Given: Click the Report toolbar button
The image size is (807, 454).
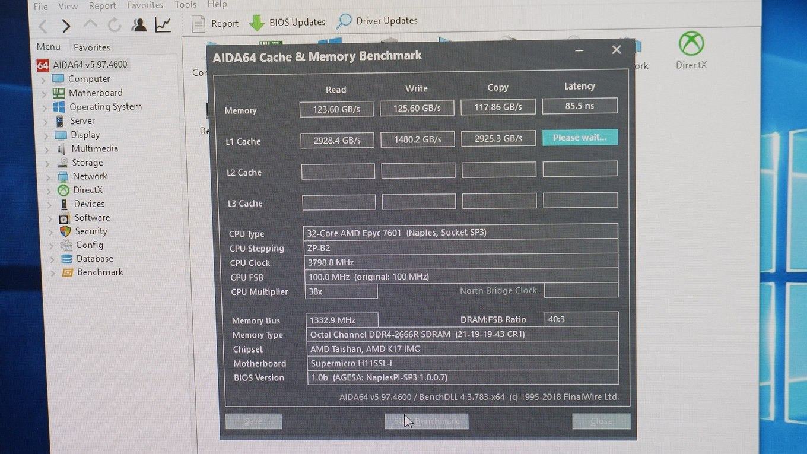Looking at the screenshot, I should click(x=215, y=23).
